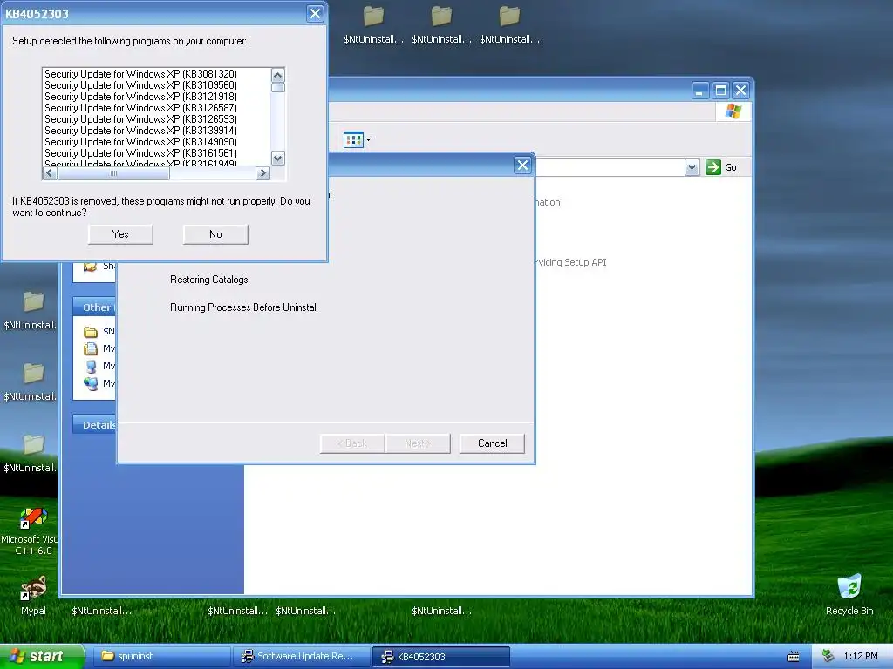Close the uninstall wizard window
The image size is (893, 669).
(522, 166)
